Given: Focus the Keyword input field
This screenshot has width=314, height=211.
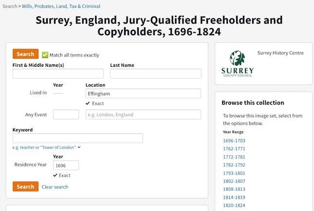Looking at the screenshot, I should pyautogui.click(x=78, y=138).
